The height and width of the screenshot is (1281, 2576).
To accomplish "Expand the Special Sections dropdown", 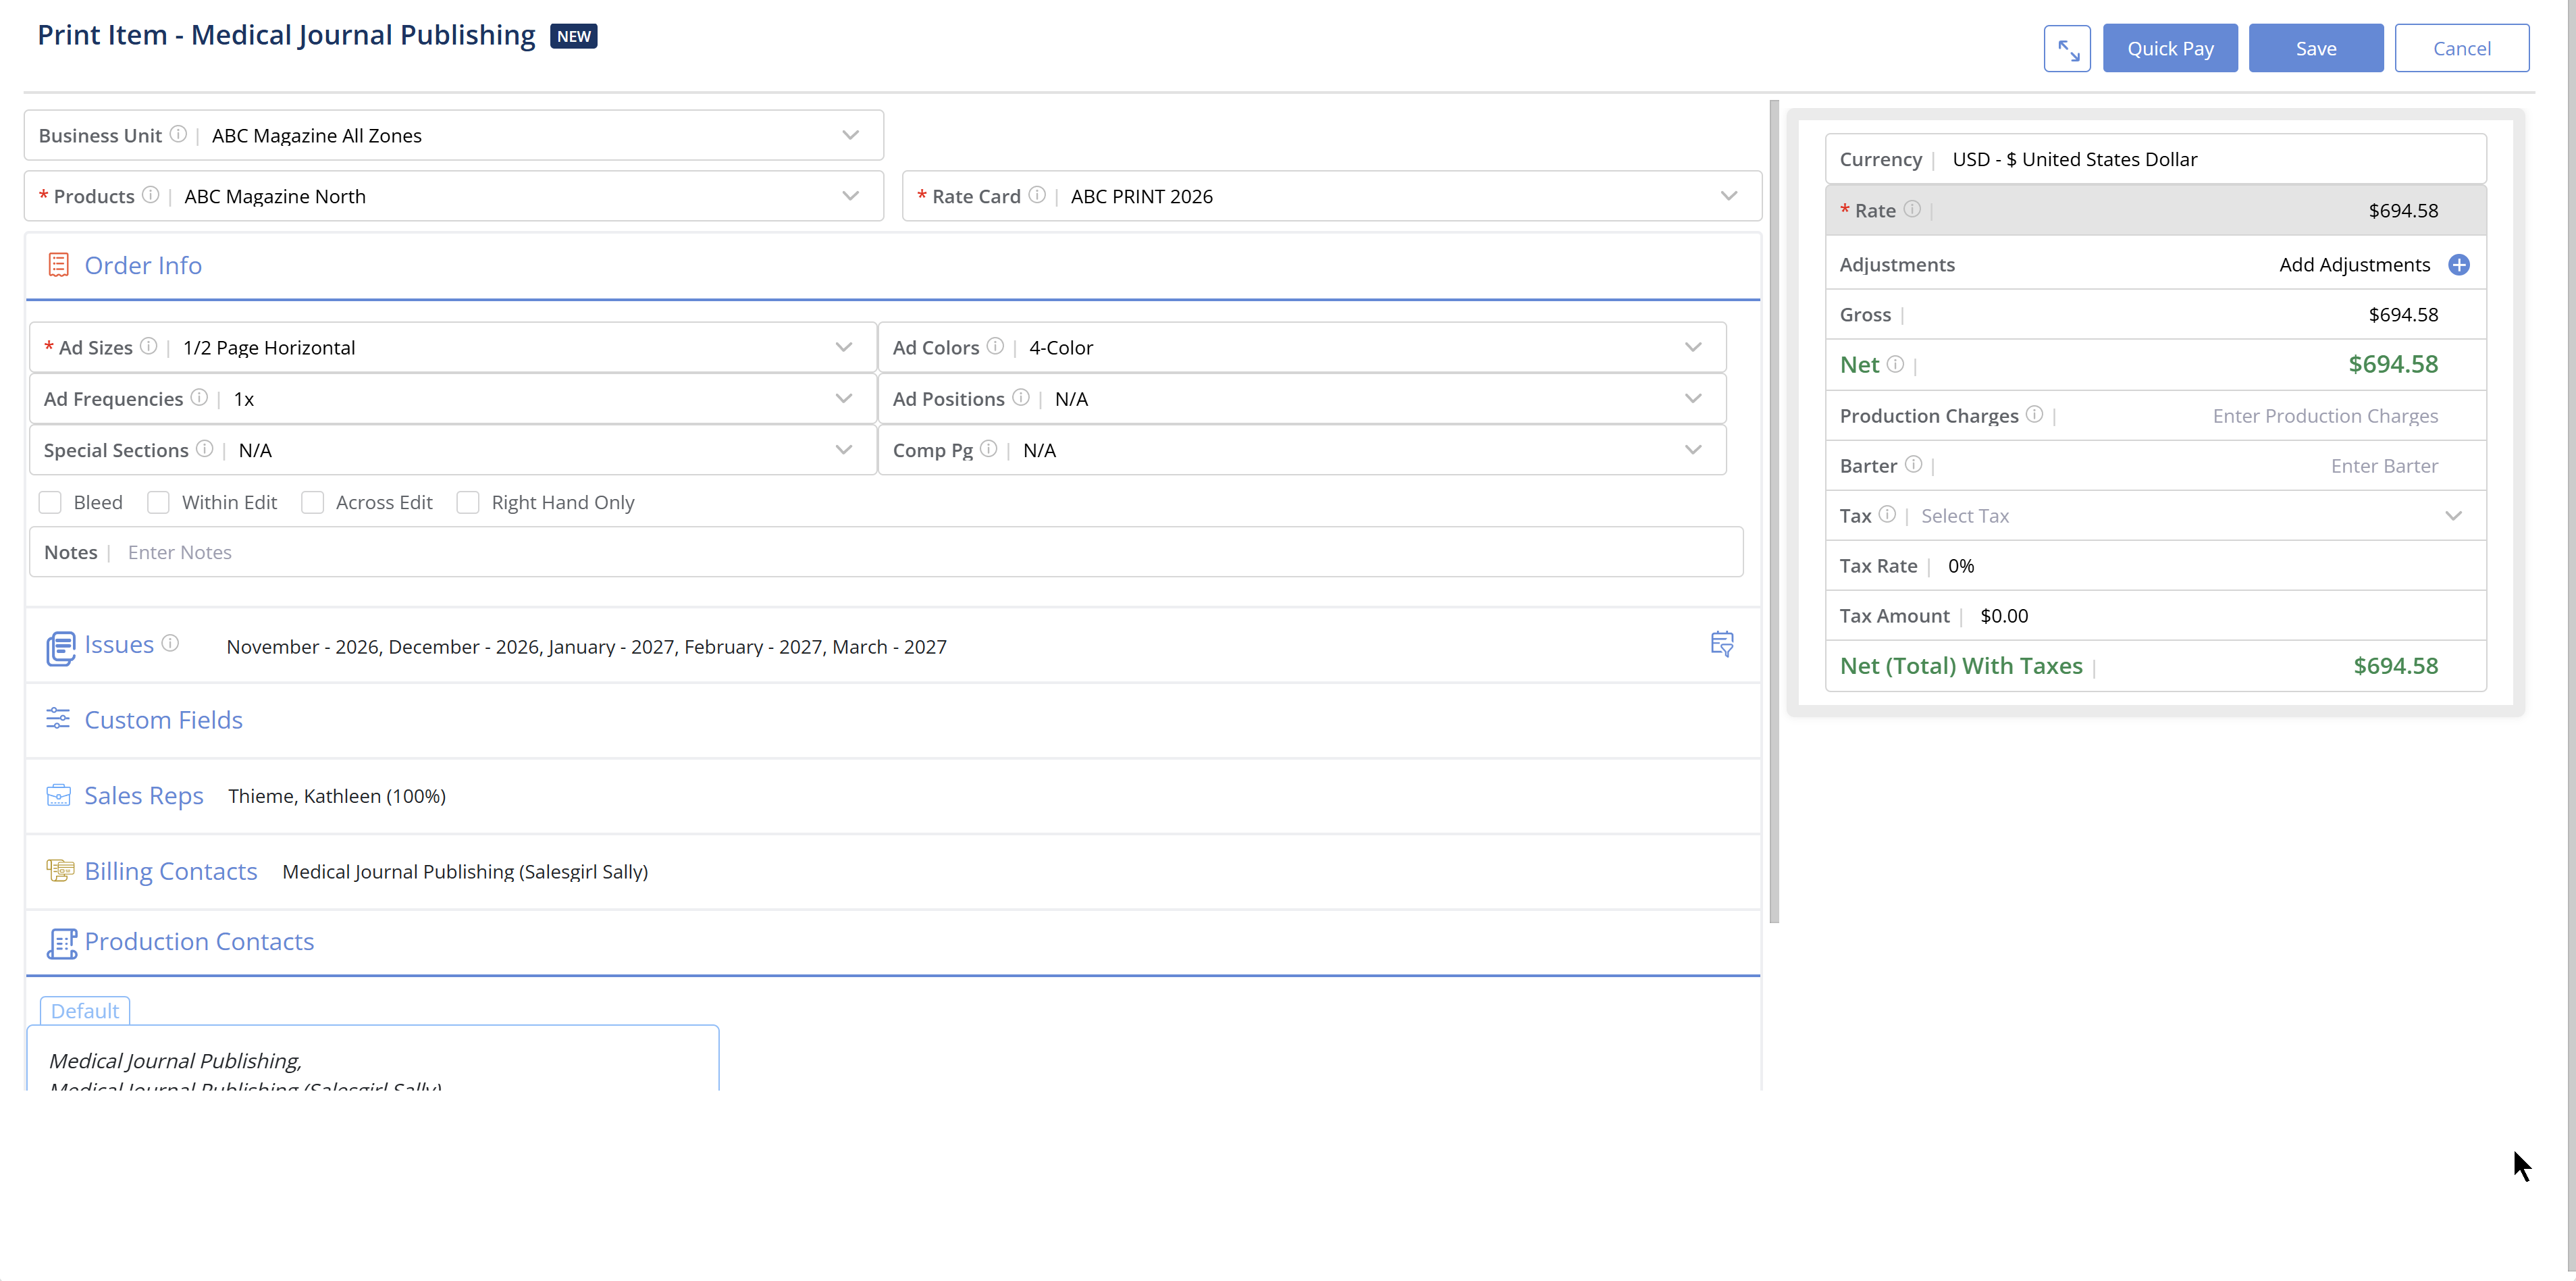I will (x=844, y=450).
